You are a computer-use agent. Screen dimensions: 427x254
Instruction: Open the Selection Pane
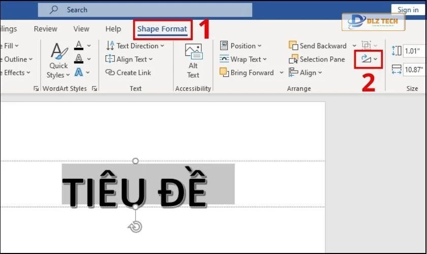(317, 59)
